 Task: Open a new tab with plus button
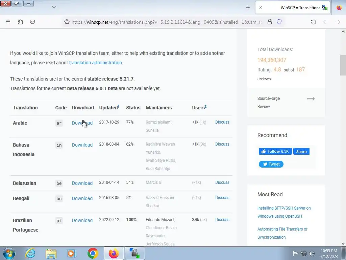pos(248,8)
